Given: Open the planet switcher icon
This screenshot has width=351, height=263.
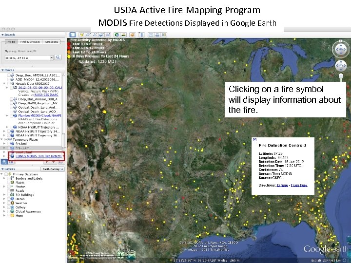Looking at the screenshot, I should (x=133, y=35).
